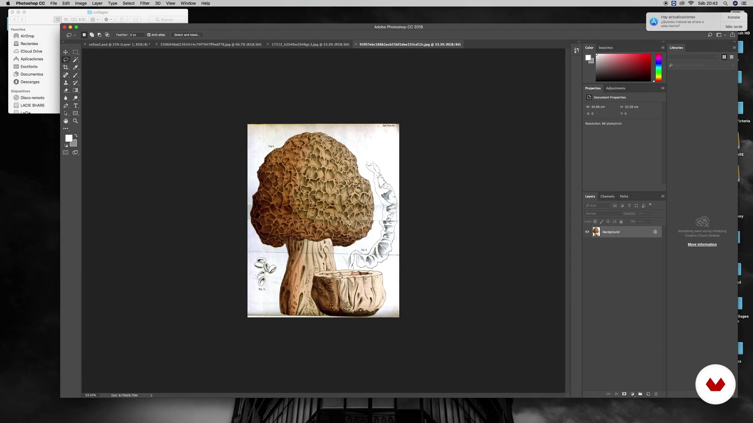Select the Brush tool
Image resolution: width=753 pixels, height=423 pixels.
75,75
